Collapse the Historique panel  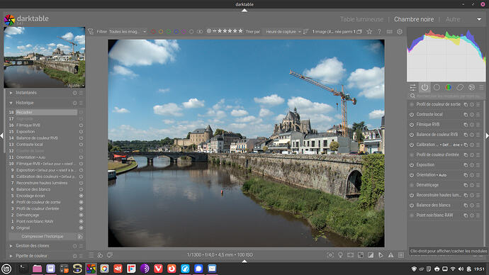click(x=11, y=103)
